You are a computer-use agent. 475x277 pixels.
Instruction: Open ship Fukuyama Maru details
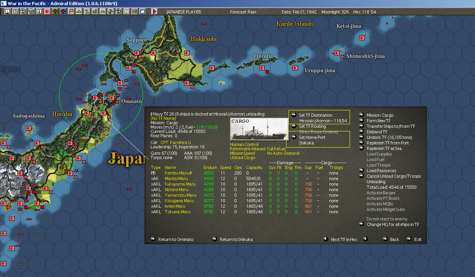click(180, 184)
